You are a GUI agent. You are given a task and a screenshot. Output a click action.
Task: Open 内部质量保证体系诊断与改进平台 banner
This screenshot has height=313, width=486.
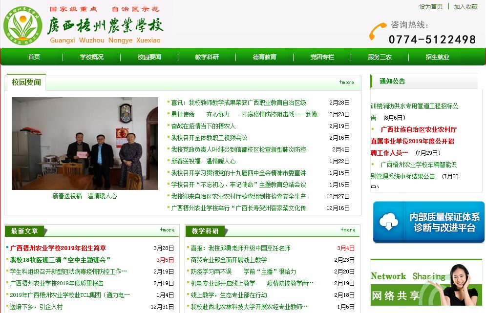tap(428, 222)
